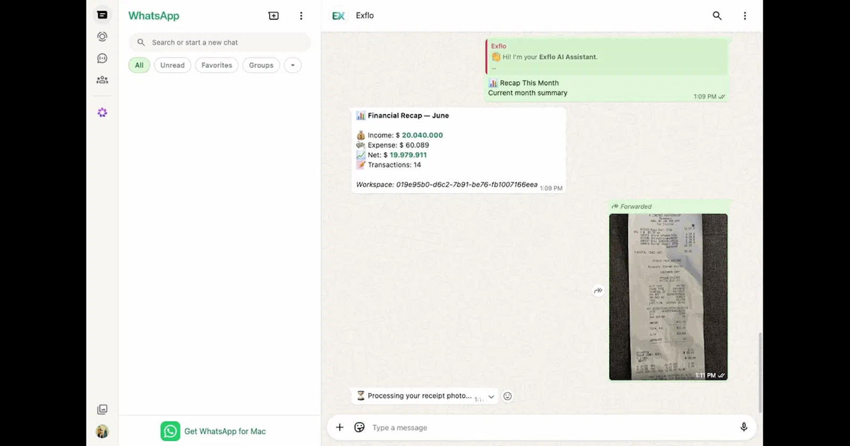The width and height of the screenshot is (850, 446).
Task: Open the Channels sidebar icon
Action: (103, 58)
